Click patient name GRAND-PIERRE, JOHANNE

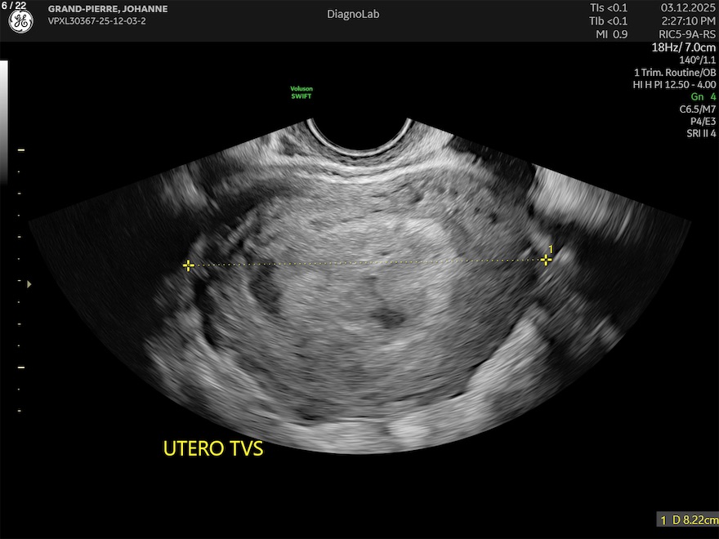tap(108, 9)
